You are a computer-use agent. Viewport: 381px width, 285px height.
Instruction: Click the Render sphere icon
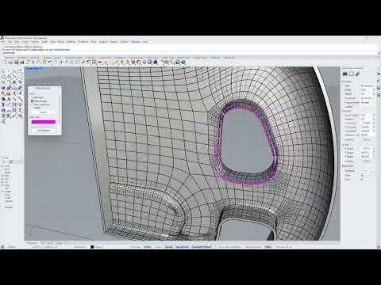coord(156,62)
